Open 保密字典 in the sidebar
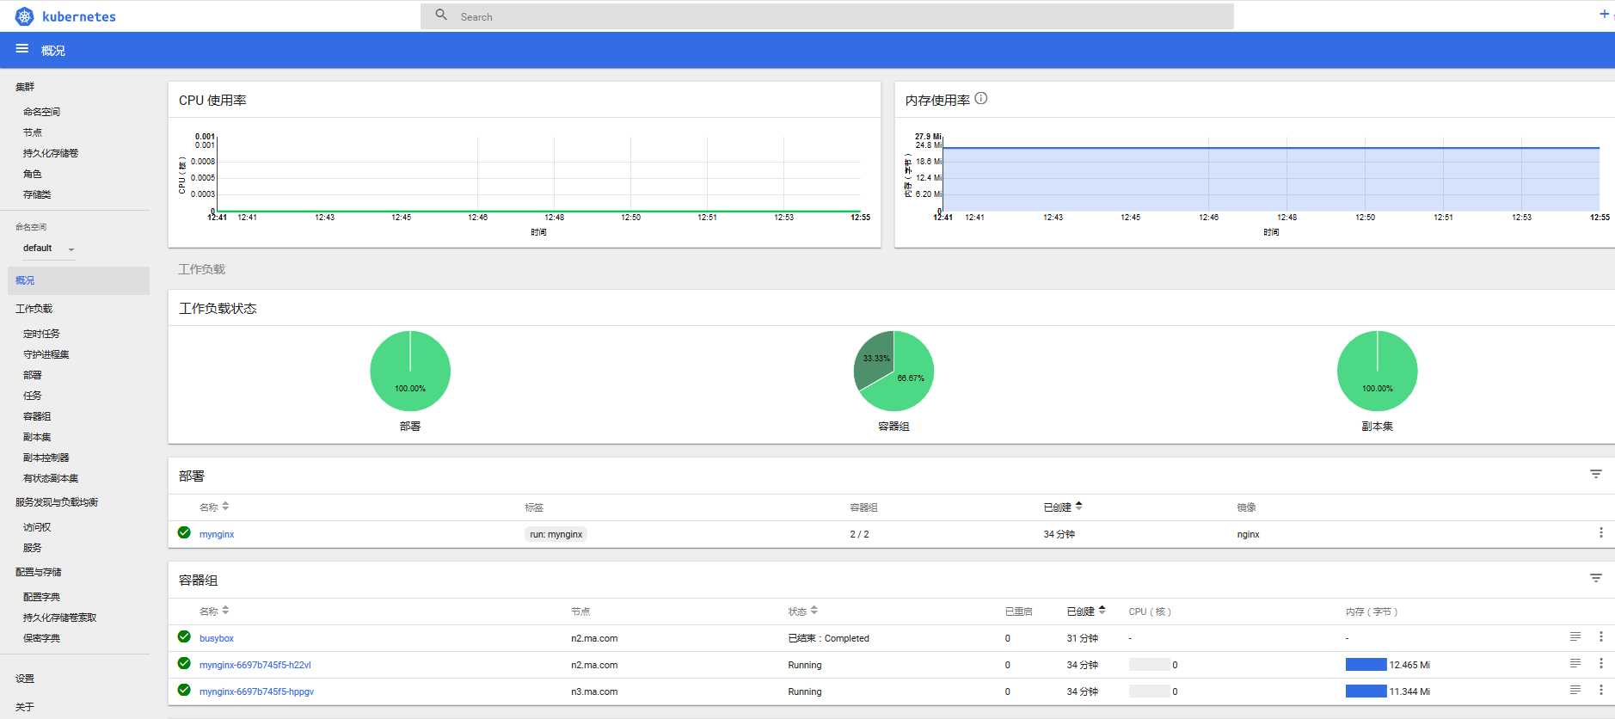This screenshot has width=1615, height=719. pos(41,638)
